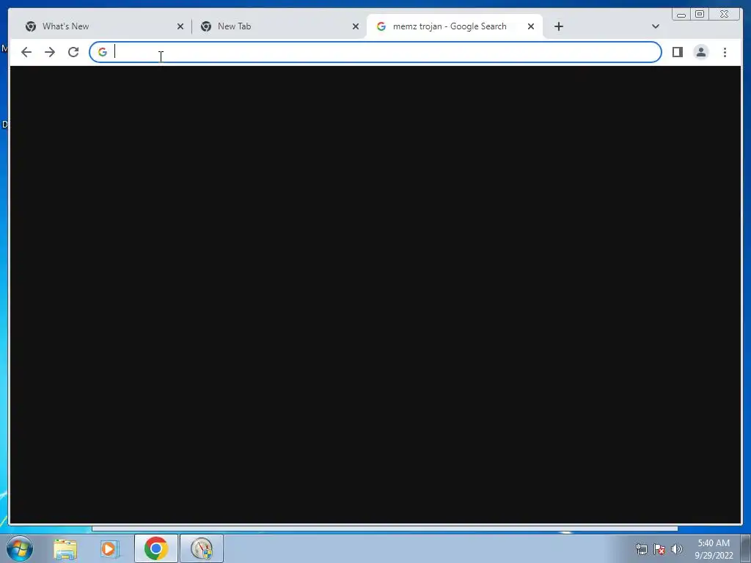Close the Chrome window
Image resolution: width=751 pixels, height=563 pixels.
click(725, 15)
